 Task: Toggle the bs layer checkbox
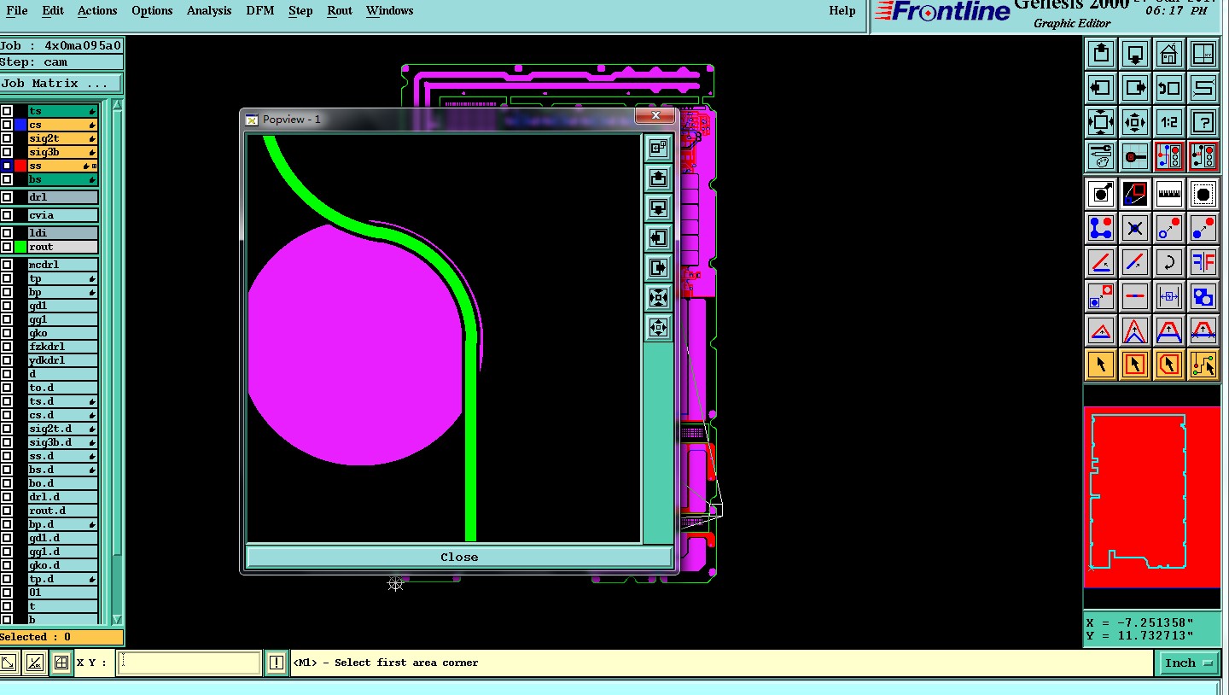click(x=7, y=179)
